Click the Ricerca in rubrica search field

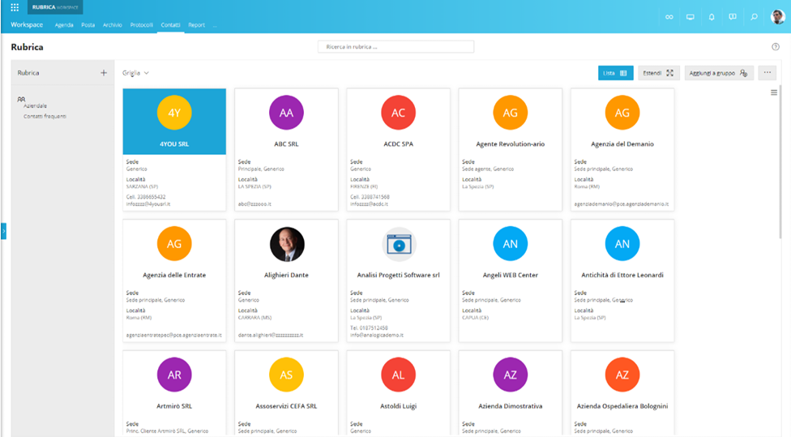(395, 47)
